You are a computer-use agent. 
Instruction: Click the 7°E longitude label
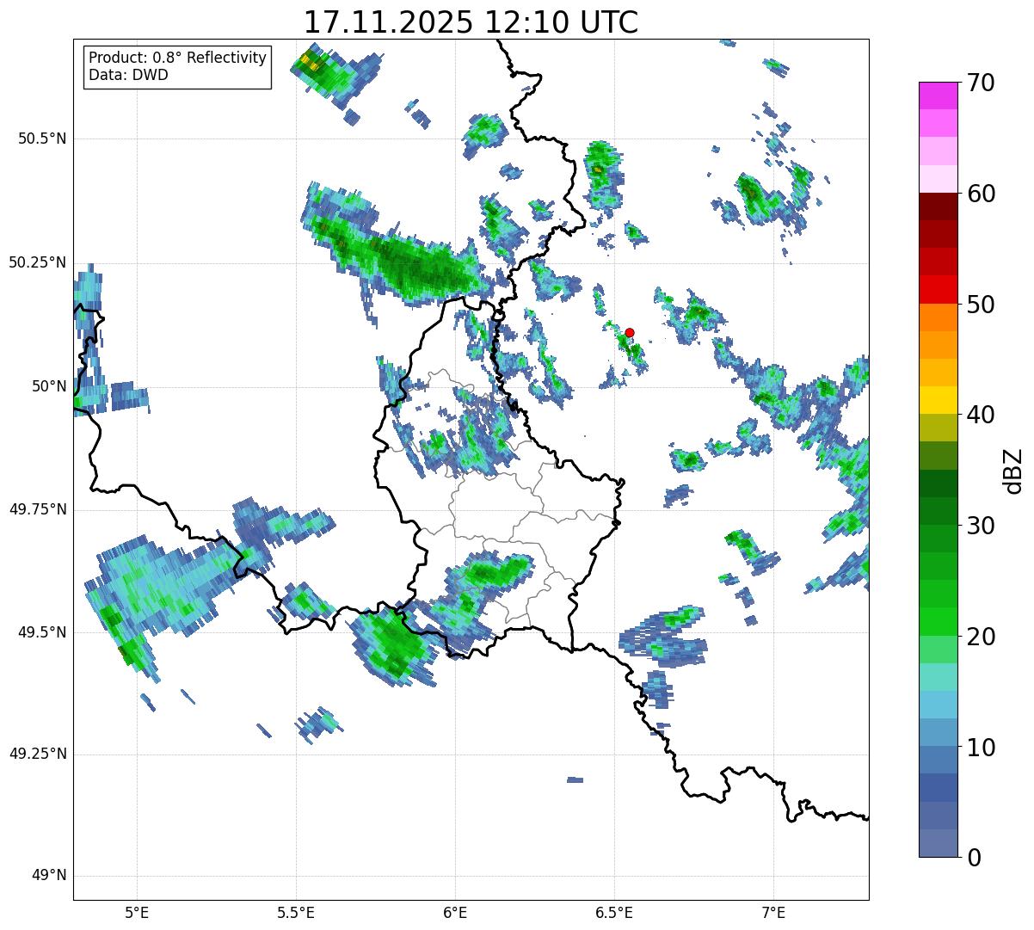tap(773, 913)
